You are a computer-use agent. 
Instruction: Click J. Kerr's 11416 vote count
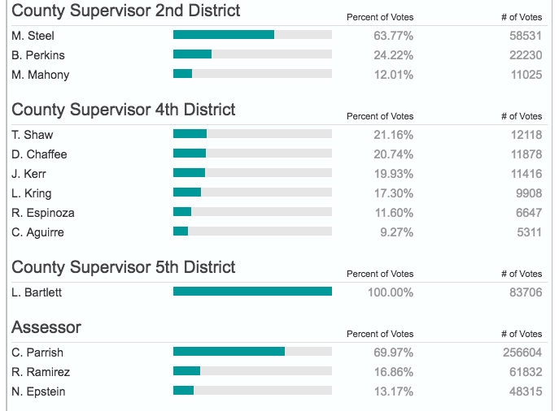click(526, 174)
